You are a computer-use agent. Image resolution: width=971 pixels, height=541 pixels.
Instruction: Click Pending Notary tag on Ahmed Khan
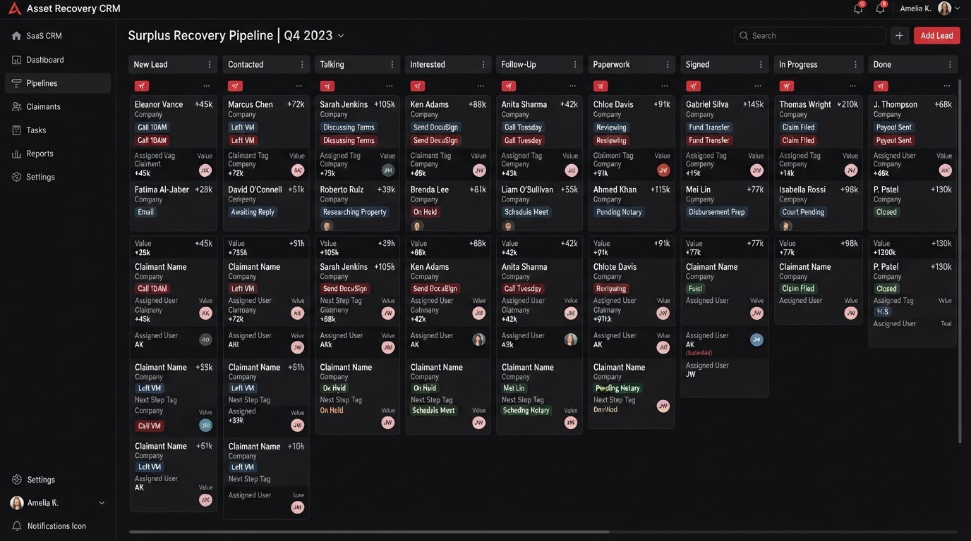click(x=618, y=212)
